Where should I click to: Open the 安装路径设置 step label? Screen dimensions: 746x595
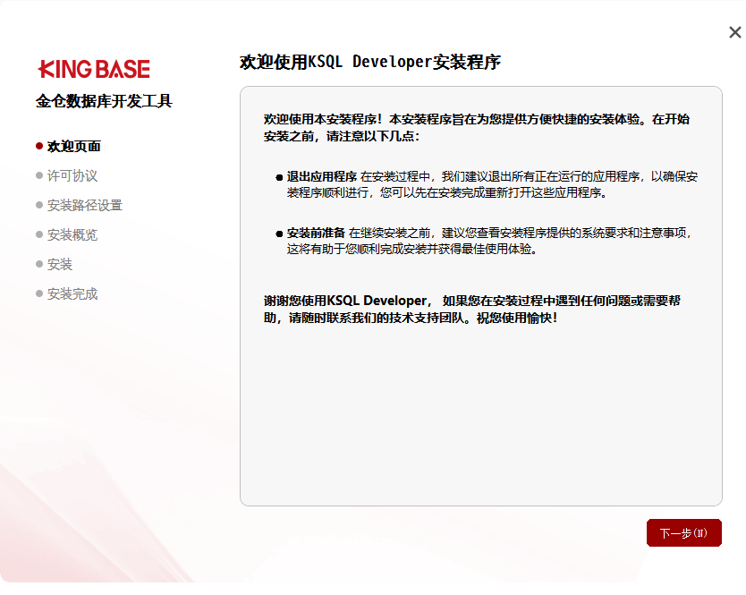(x=85, y=205)
